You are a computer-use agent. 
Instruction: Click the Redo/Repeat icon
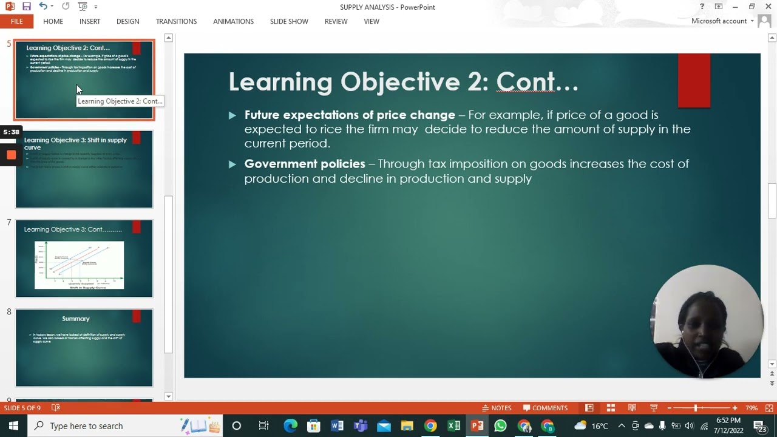click(x=66, y=7)
